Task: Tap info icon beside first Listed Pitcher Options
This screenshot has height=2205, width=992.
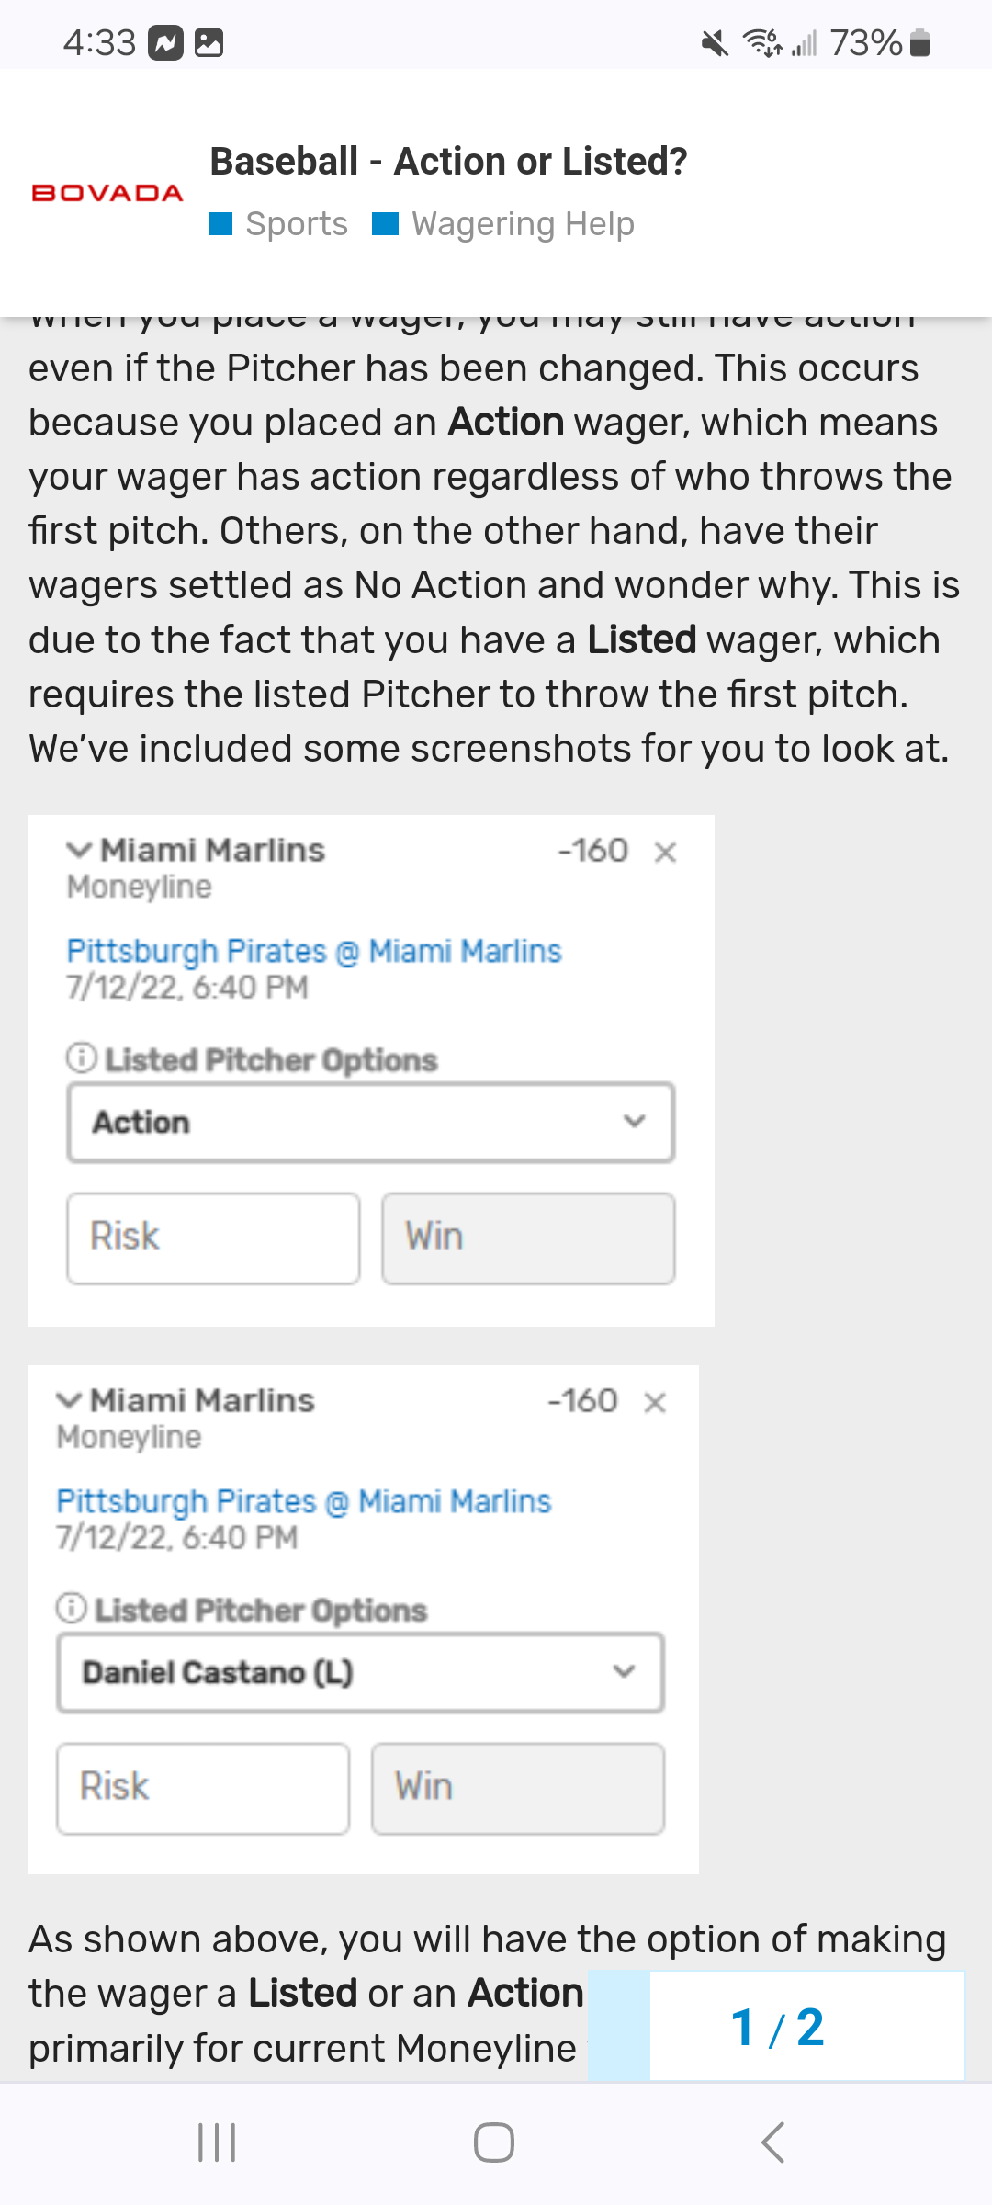Action: click(x=81, y=1058)
